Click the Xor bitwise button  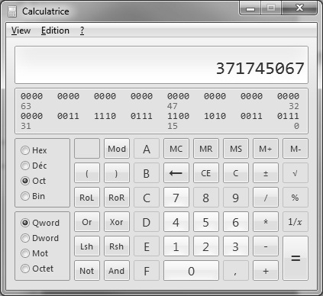pos(117,222)
